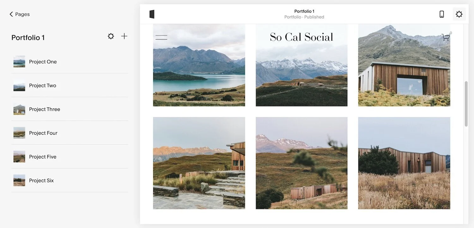Open the shopping cart icon
Screen dimensions: 474x228
446,37
